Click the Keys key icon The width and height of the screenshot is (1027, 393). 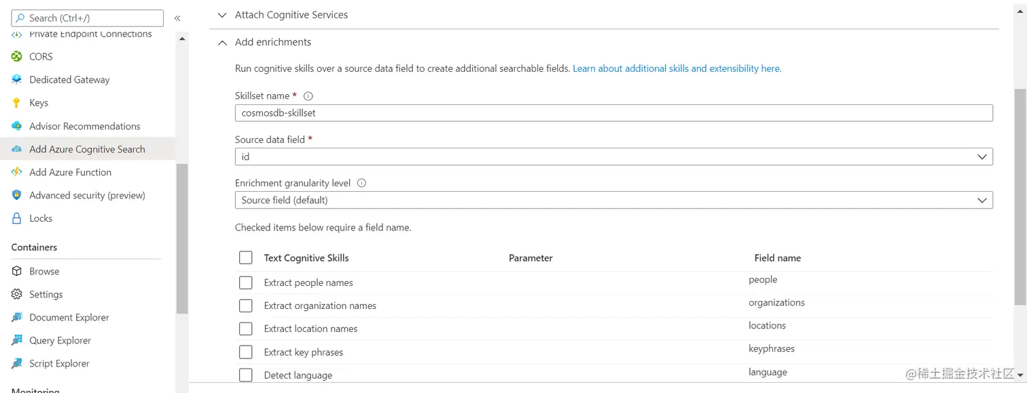tap(17, 103)
